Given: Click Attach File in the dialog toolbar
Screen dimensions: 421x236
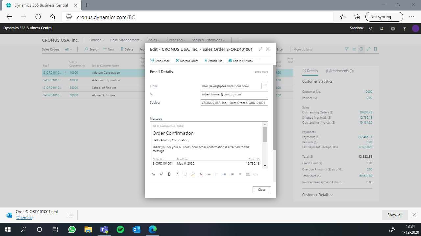Looking at the screenshot, I should click(x=213, y=61).
